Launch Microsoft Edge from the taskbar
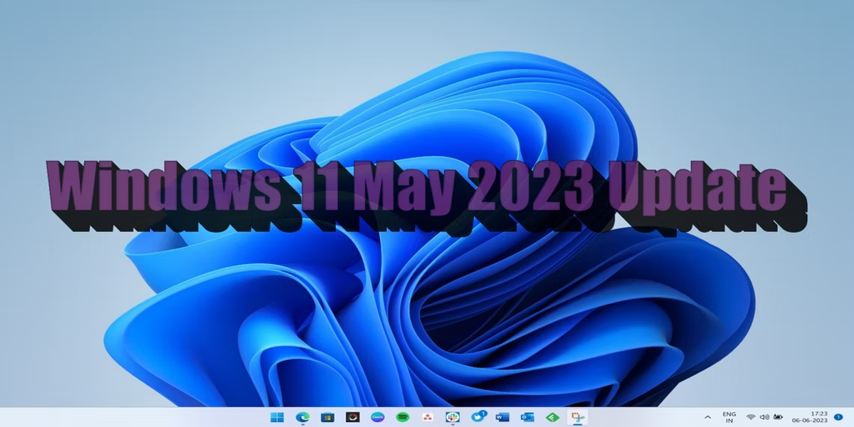This screenshot has height=427, width=854. tap(302, 417)
